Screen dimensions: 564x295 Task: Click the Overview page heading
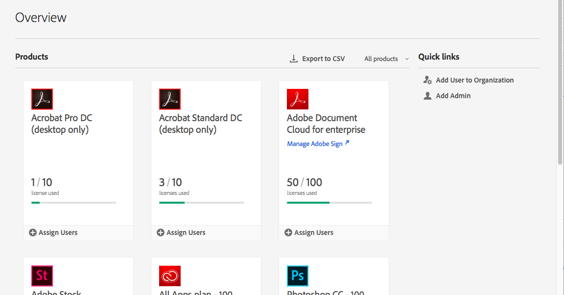(41, 18)
